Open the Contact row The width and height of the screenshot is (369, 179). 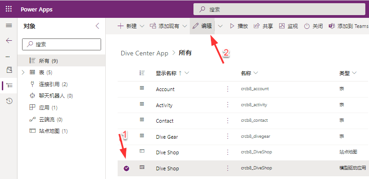165,121
